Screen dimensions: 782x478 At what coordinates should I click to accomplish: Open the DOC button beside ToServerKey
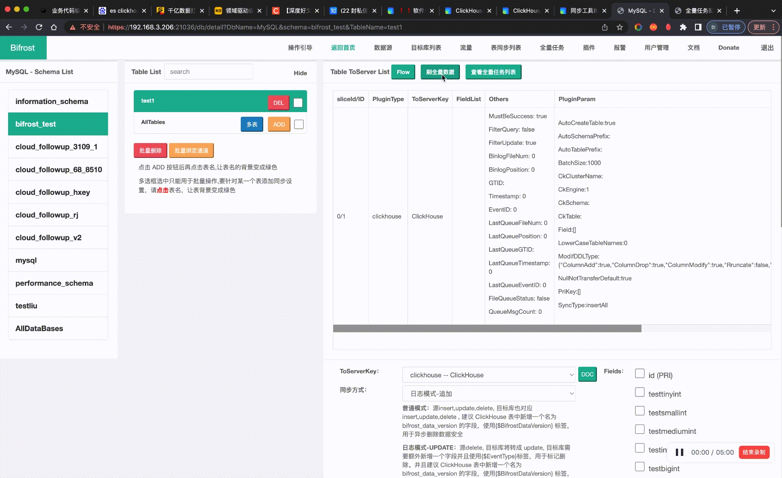(588, 374)
